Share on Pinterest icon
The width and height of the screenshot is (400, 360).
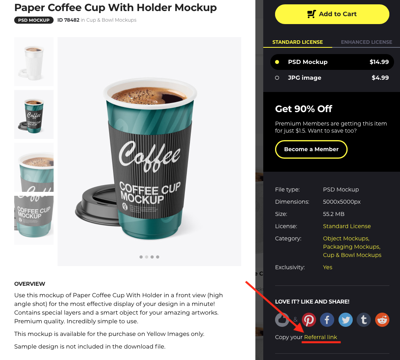pos(309,320)
